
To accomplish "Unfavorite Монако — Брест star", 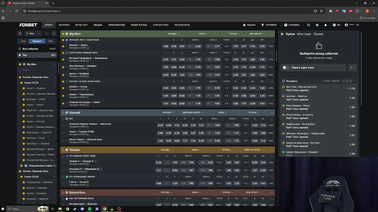I will click(63, 46).
